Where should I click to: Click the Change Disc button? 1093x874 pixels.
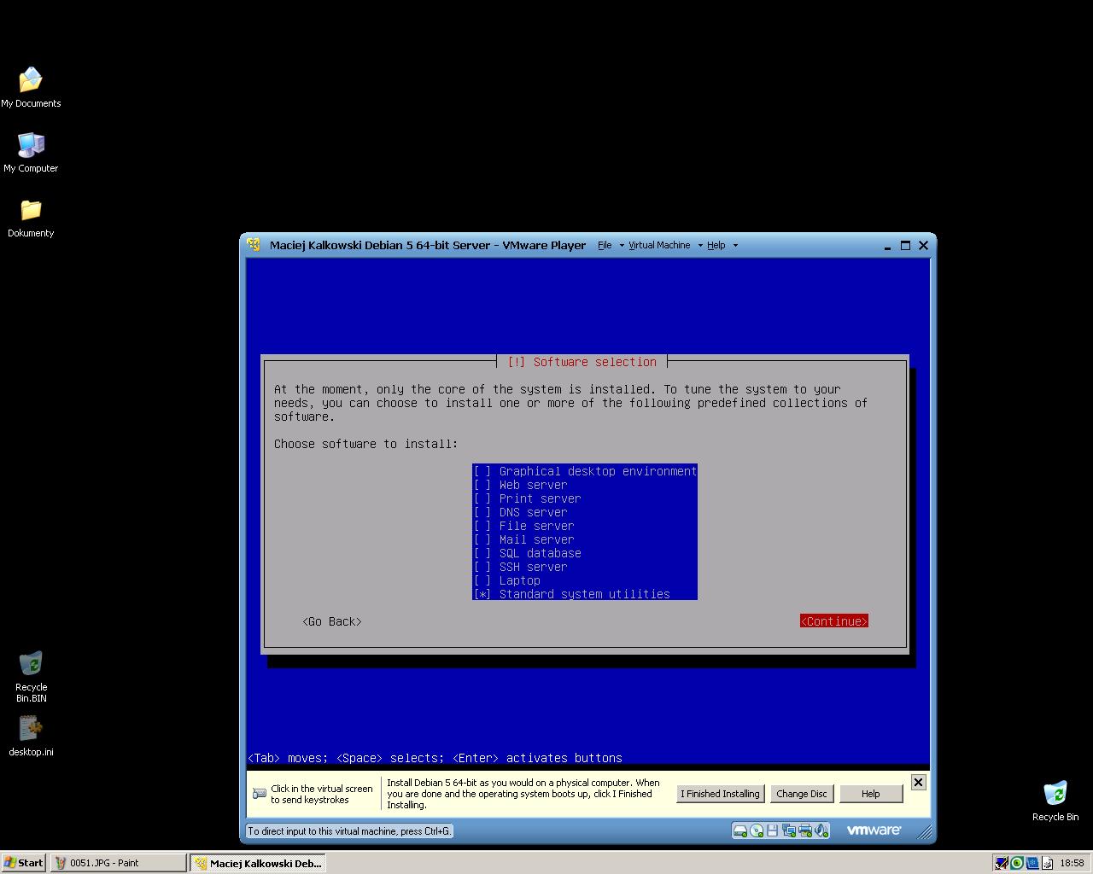click(x=802, y=794)
